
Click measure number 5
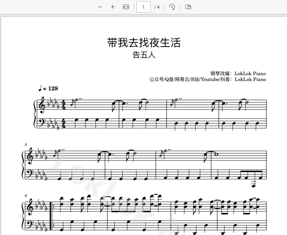(x=26, y=145)
